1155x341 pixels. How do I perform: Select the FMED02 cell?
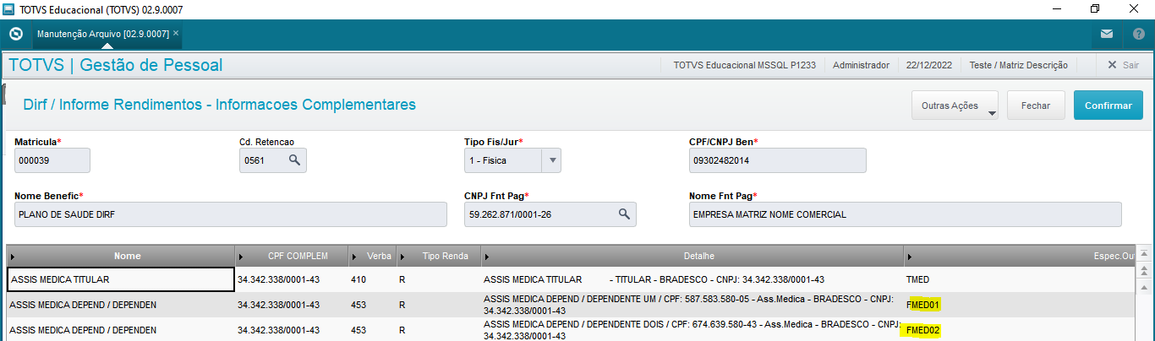tap(1019, 330)
